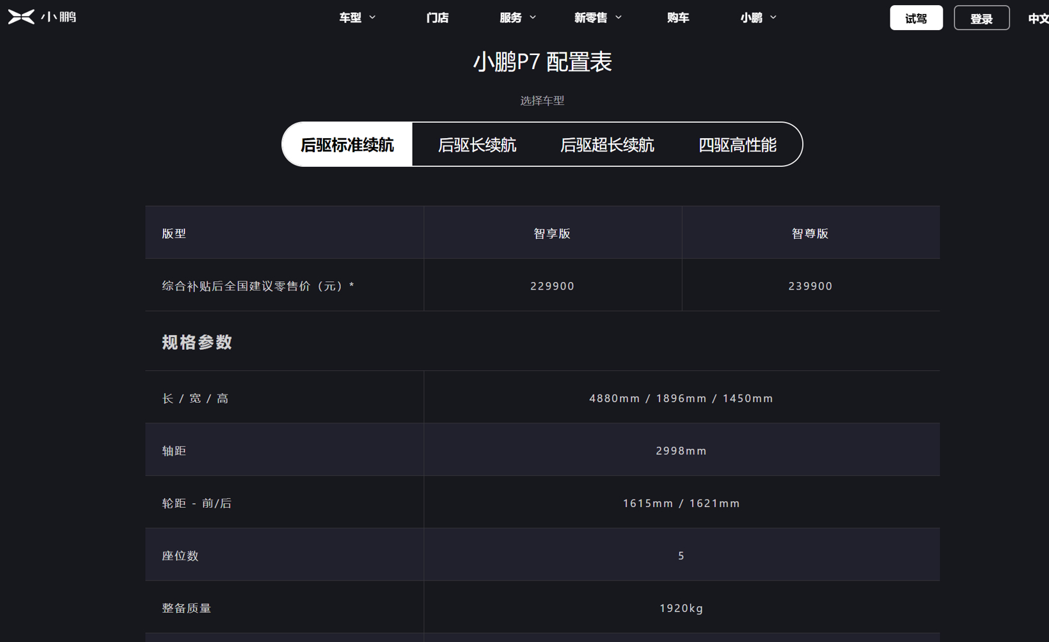Click the 智享版 column header

click(552, 233)
